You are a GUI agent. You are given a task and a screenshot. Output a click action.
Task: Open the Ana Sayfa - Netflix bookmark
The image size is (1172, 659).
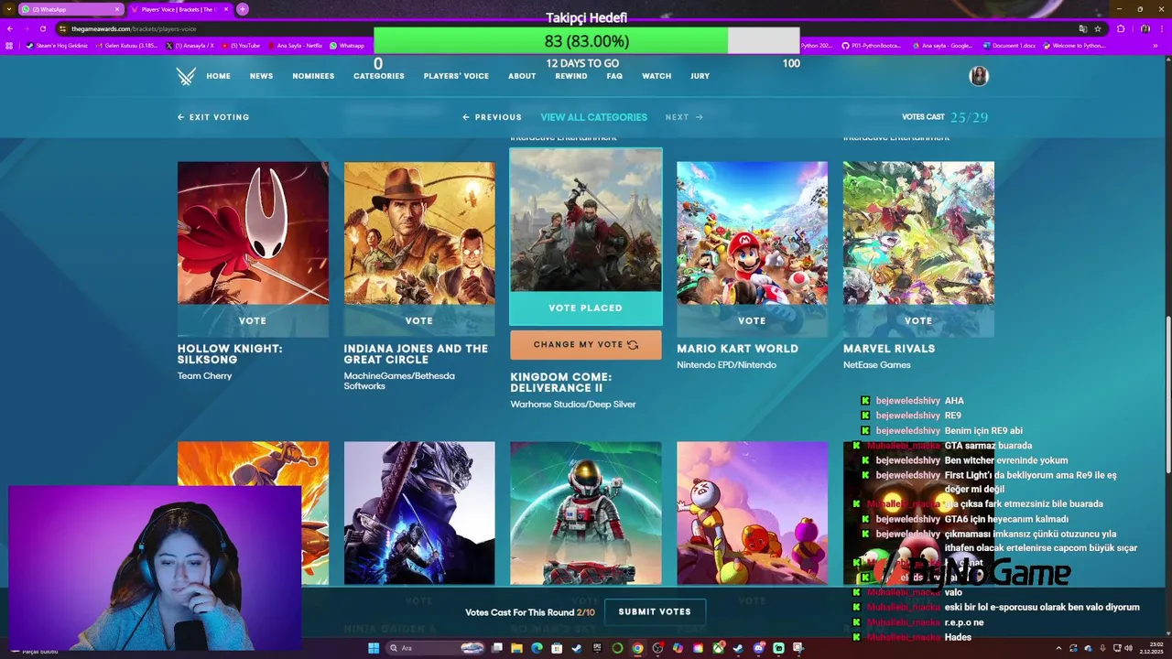click(x=295, y=45)
